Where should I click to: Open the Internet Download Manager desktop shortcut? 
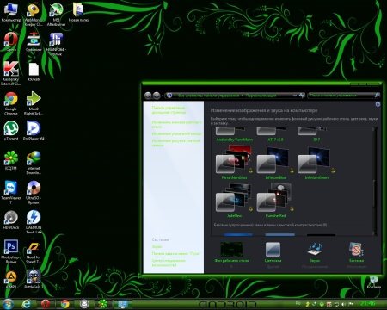[x=34, y=163]
